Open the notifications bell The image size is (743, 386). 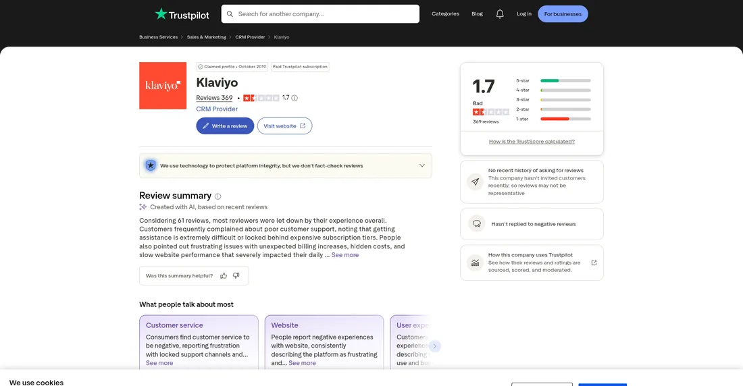tap(499, 13)
